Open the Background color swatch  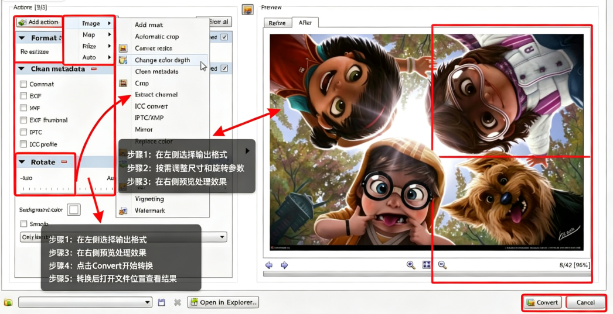pyautogui.click(x=73, y=210)
